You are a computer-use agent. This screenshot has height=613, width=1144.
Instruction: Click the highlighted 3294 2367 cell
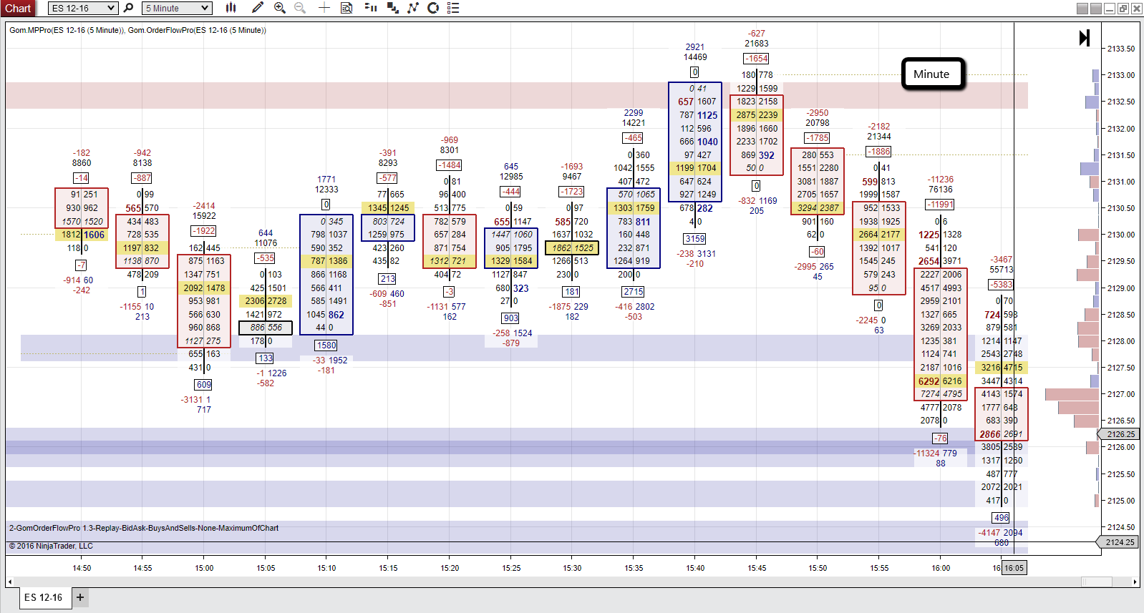(x=818, y=208)
